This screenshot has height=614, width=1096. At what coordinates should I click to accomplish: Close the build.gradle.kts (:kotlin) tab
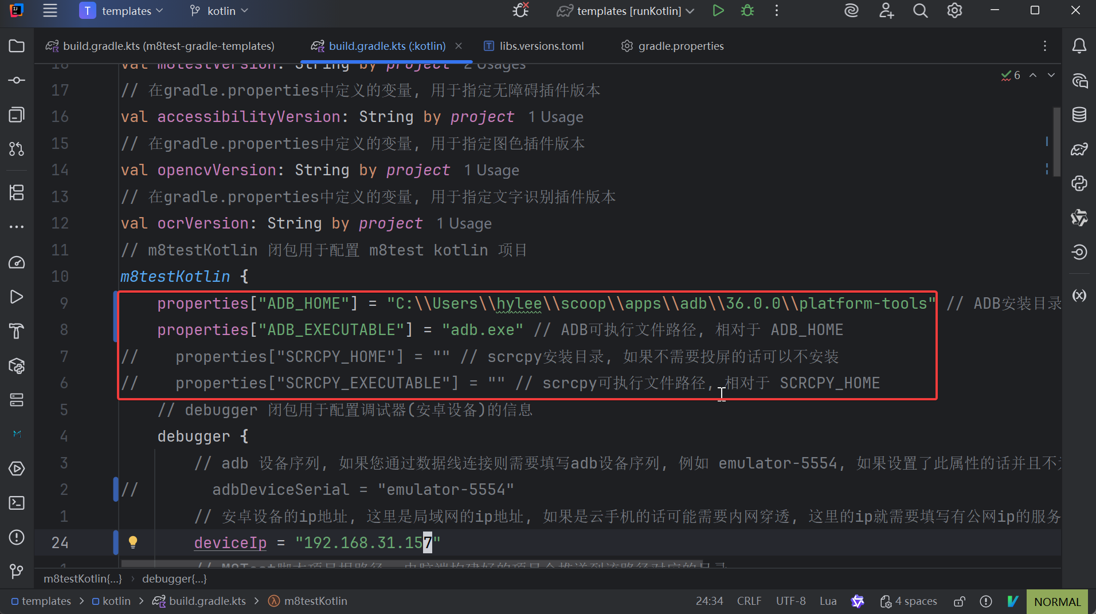459,46
